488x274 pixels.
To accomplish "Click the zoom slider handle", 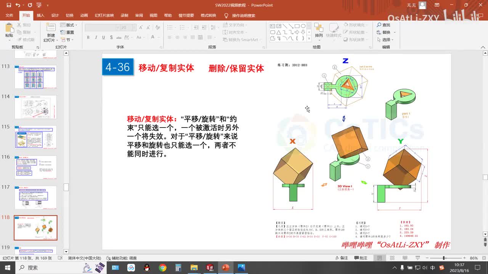I will pos(444,258).
